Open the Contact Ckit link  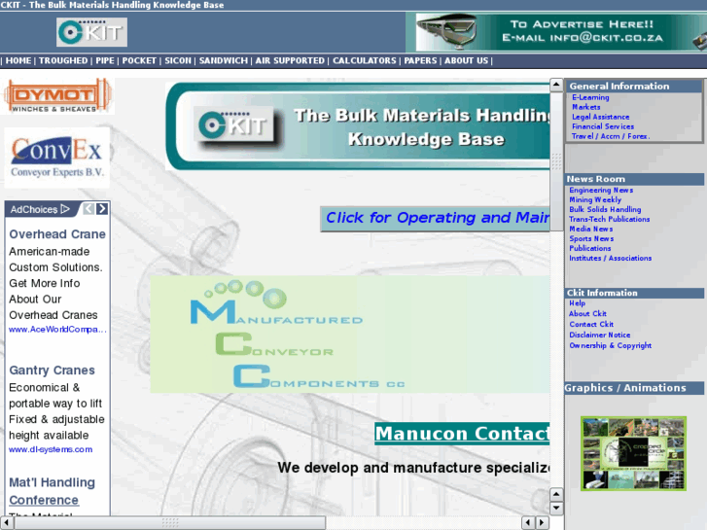point(591,324)
